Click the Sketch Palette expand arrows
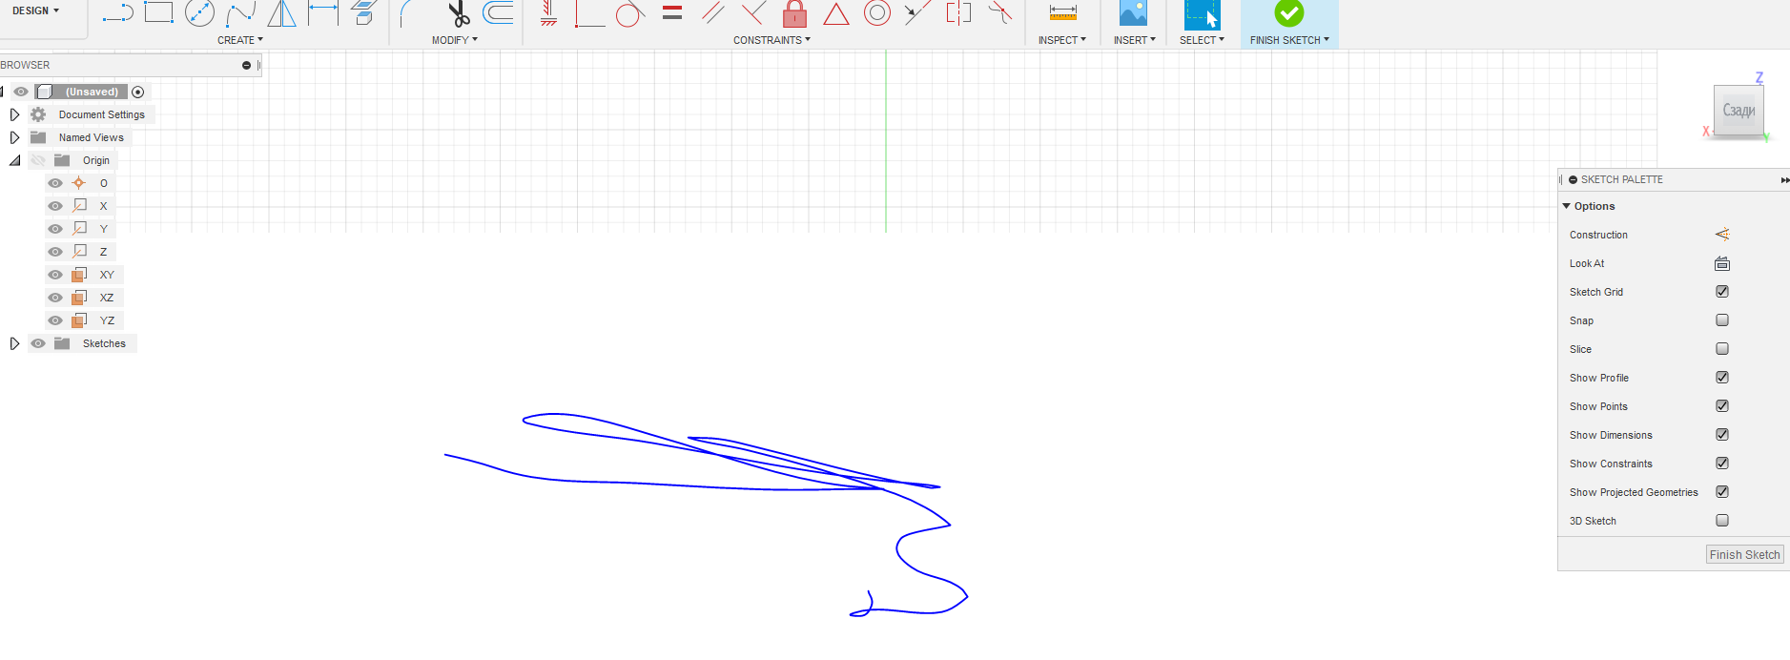Image resolution: width=1790 pixels, height=660 pixels. pos(1784,179)
